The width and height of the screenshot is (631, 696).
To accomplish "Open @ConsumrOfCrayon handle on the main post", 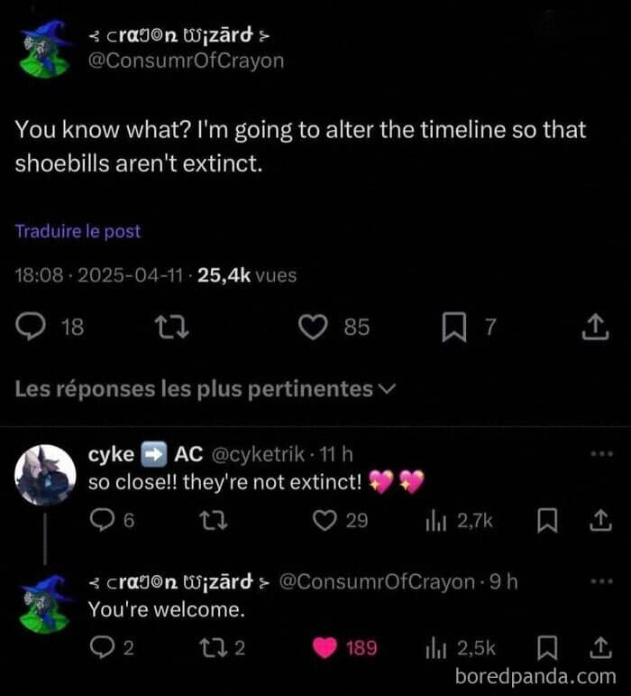I will click(186, 60).
